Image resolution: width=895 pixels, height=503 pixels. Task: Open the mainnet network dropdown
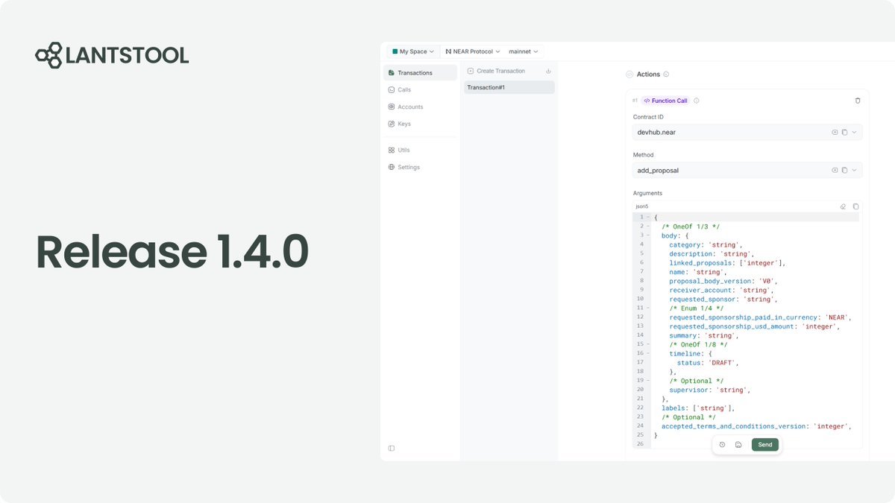523,51
